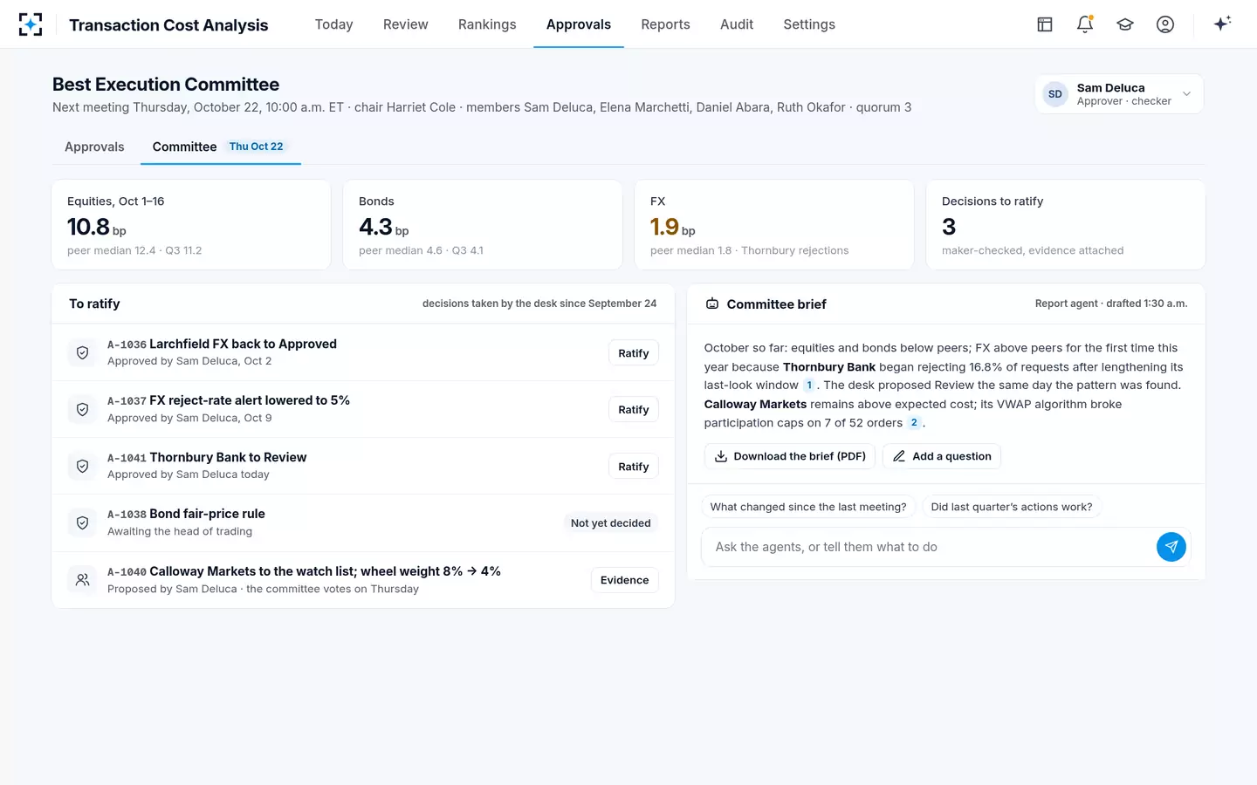Open the notifications bell

pyautogui.click(x=1085, y=24)
